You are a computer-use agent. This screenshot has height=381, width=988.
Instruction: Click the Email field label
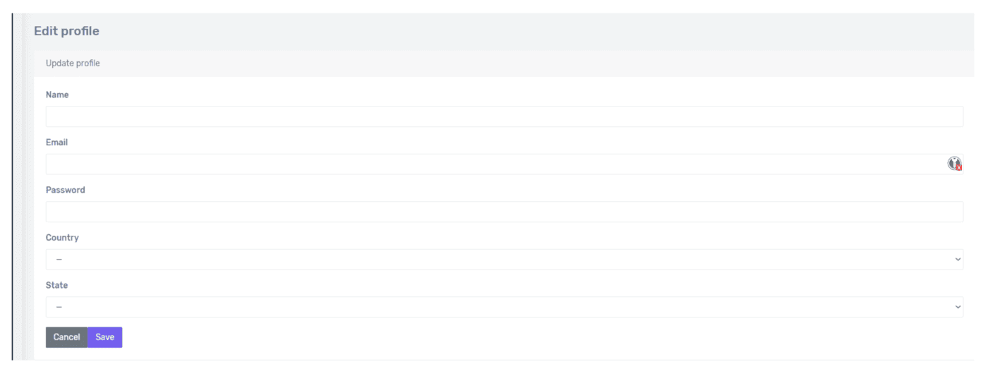point(56,143)
